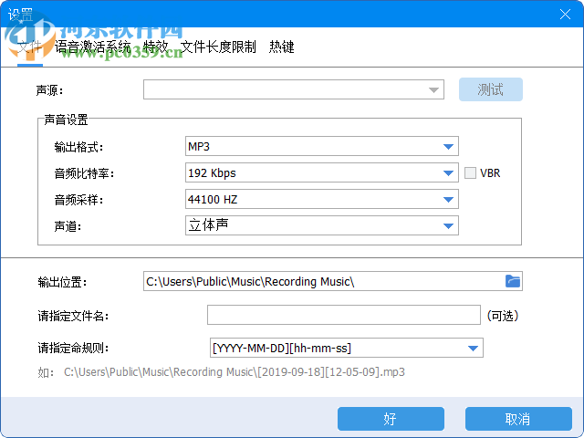Click the example path text ending in .mp3
The height and width of the screenshot is (438, 584).
pos(235,372)
